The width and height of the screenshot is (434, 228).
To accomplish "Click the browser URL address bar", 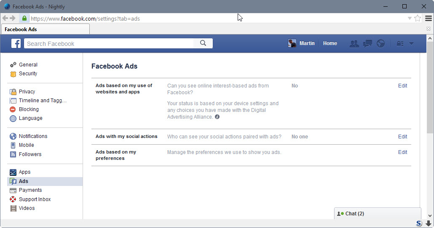I will tap(217, 19).
